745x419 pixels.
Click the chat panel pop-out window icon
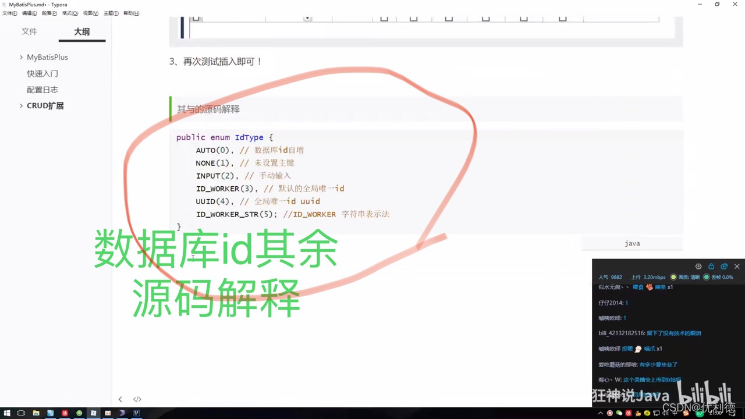coord(724,267)
